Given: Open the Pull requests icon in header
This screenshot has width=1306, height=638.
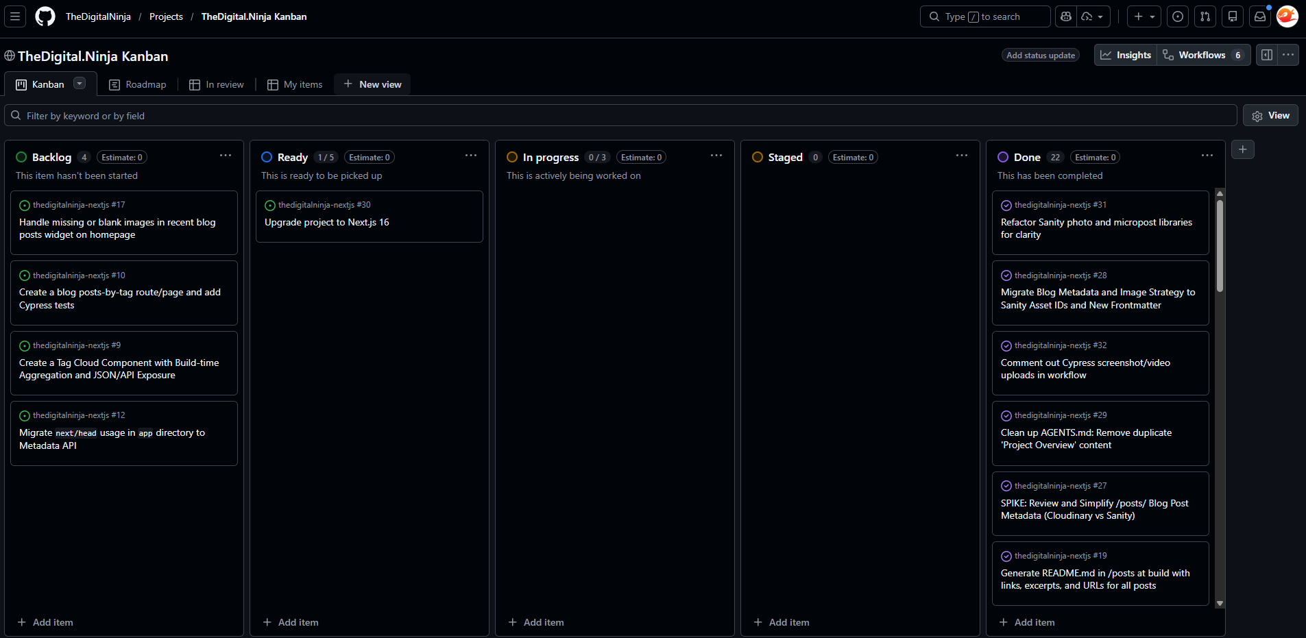Looking at the screenshot, I should [x=1205, y=16].
